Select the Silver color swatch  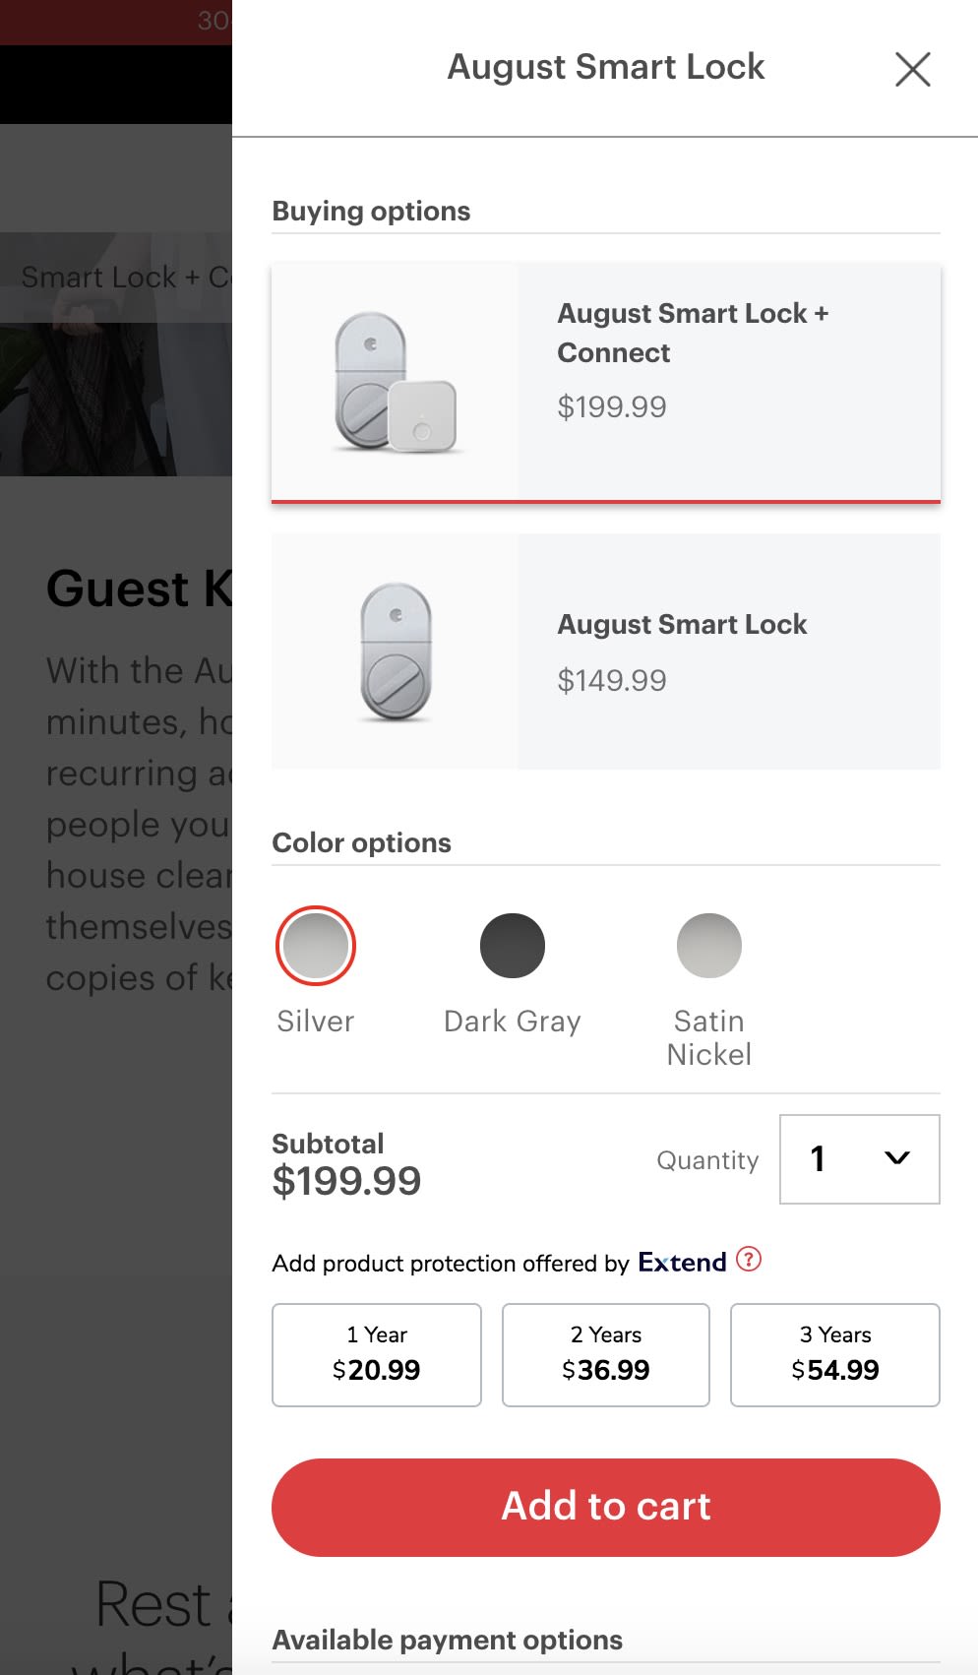pos(316,946)
